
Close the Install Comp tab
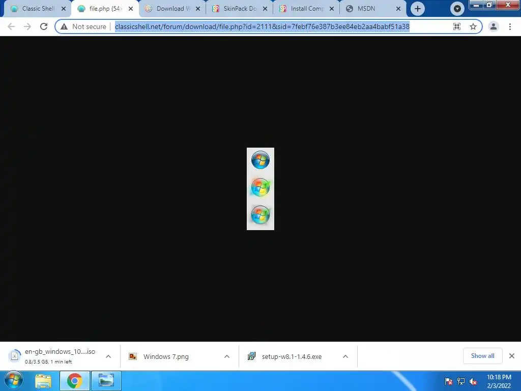[x=332, y=9]
